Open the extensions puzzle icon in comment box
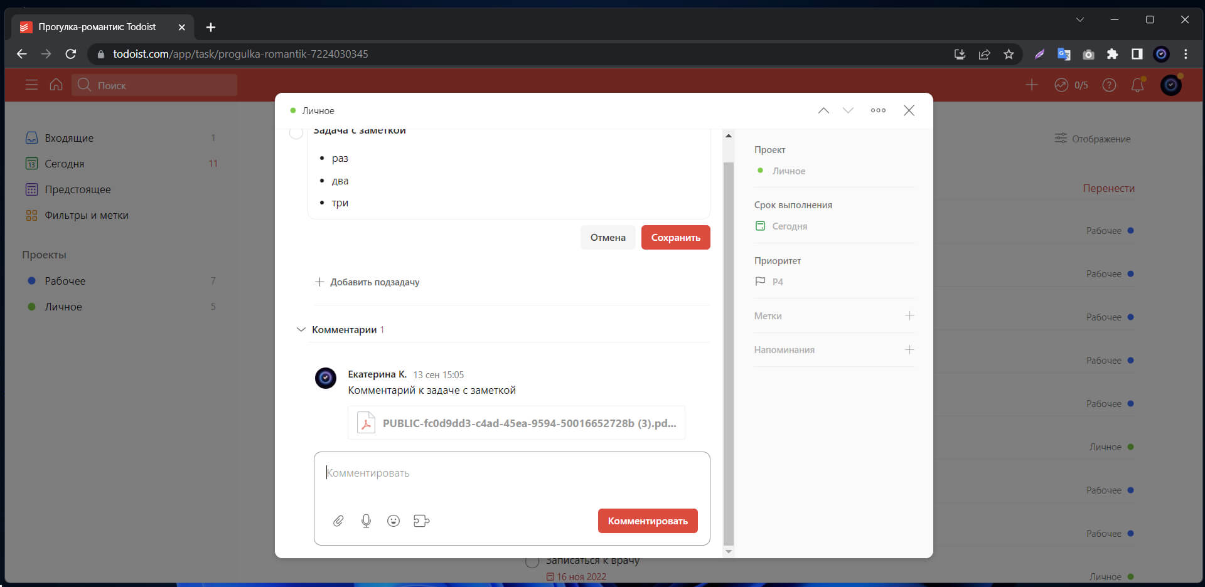Screen dimensions: 1205x587 tap(421, 521)
